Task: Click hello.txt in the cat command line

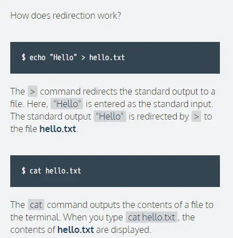Action: coord(63,171)
